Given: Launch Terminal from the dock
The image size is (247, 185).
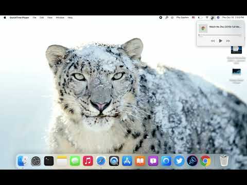Looking at the screenshot, I should click(x=49, y=161).
